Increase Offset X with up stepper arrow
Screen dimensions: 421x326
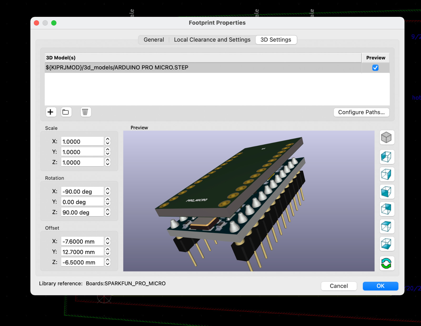tap(108, 239)
